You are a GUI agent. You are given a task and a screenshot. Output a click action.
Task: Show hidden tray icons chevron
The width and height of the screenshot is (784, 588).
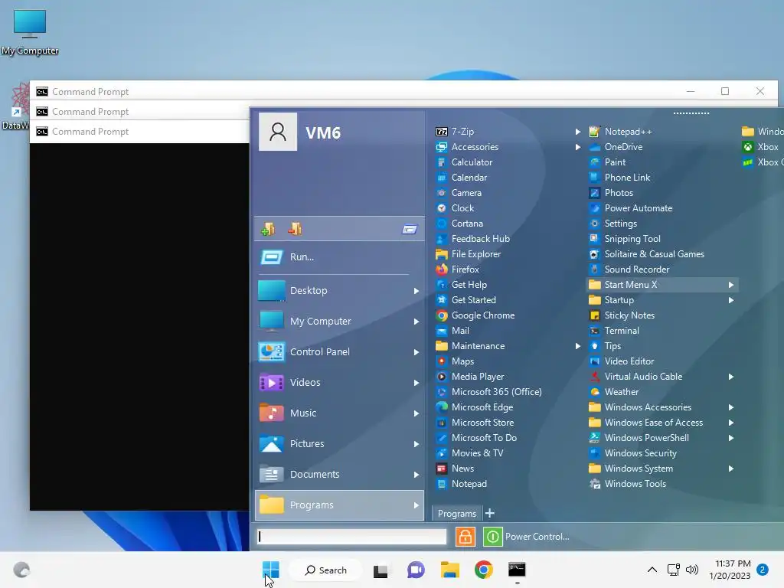tap(652, 570)
